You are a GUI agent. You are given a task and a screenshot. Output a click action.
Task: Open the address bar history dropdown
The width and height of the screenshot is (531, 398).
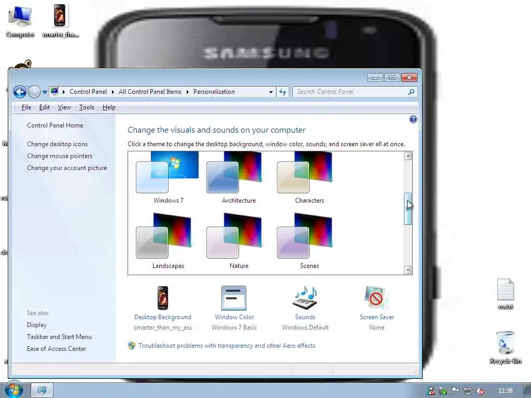coord(271,92)
